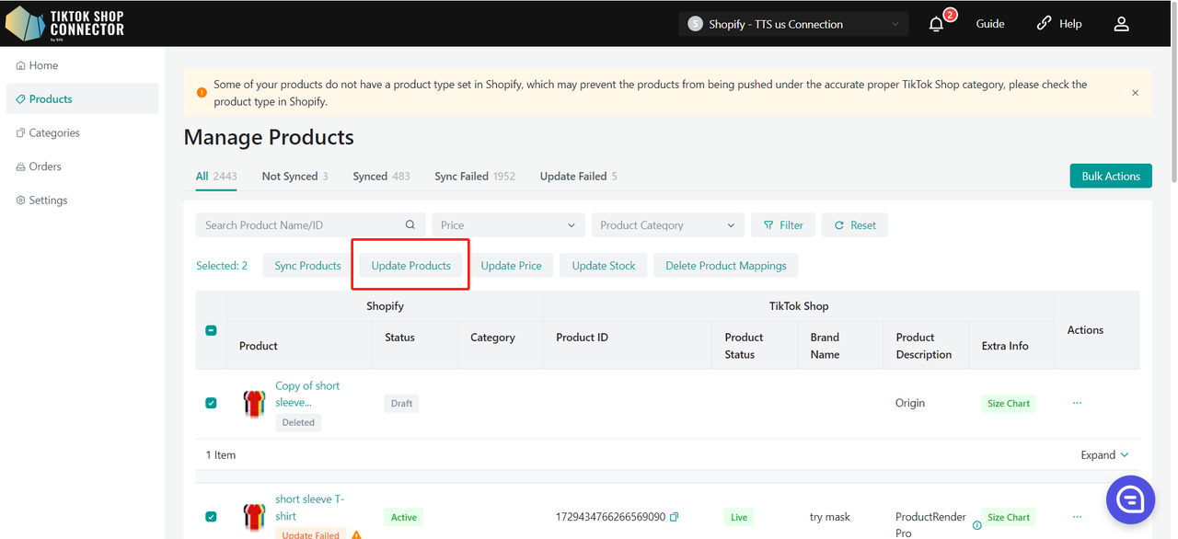The height and width of the screenshot is (539, 1178).
Task: Click the product description info icon
Action: [x=976, y=526]
